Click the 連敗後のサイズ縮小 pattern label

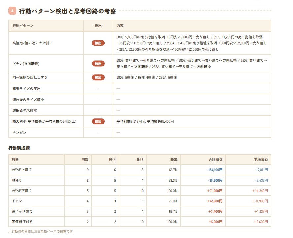point(28,100)
